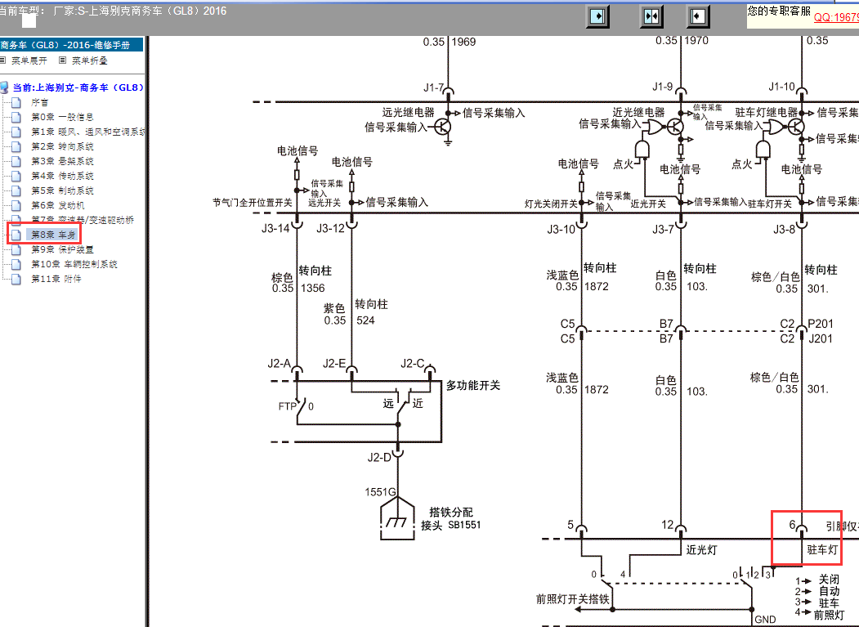The width and height of the screenshot is (859, 627).
Task: Click wire number 1969 at top
Action: pos(464,42)
